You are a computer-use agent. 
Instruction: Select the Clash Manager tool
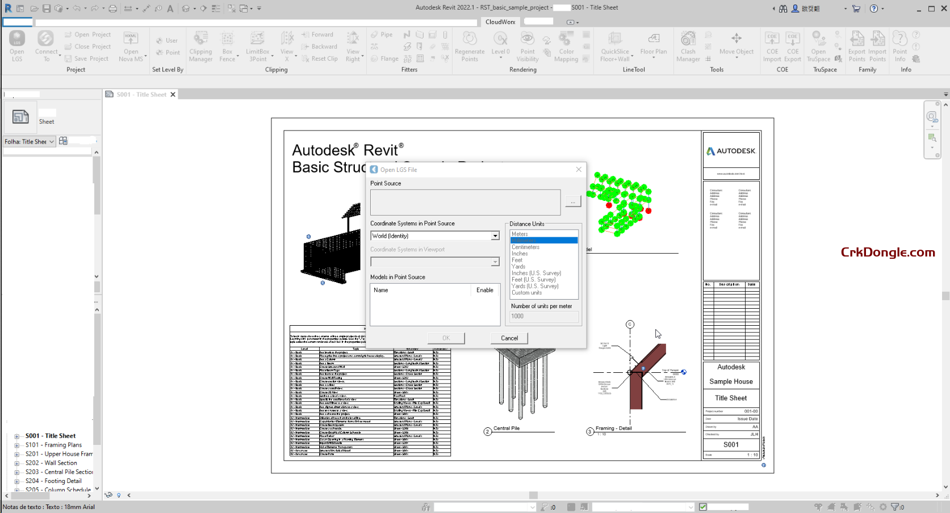(x=688, y=45)
